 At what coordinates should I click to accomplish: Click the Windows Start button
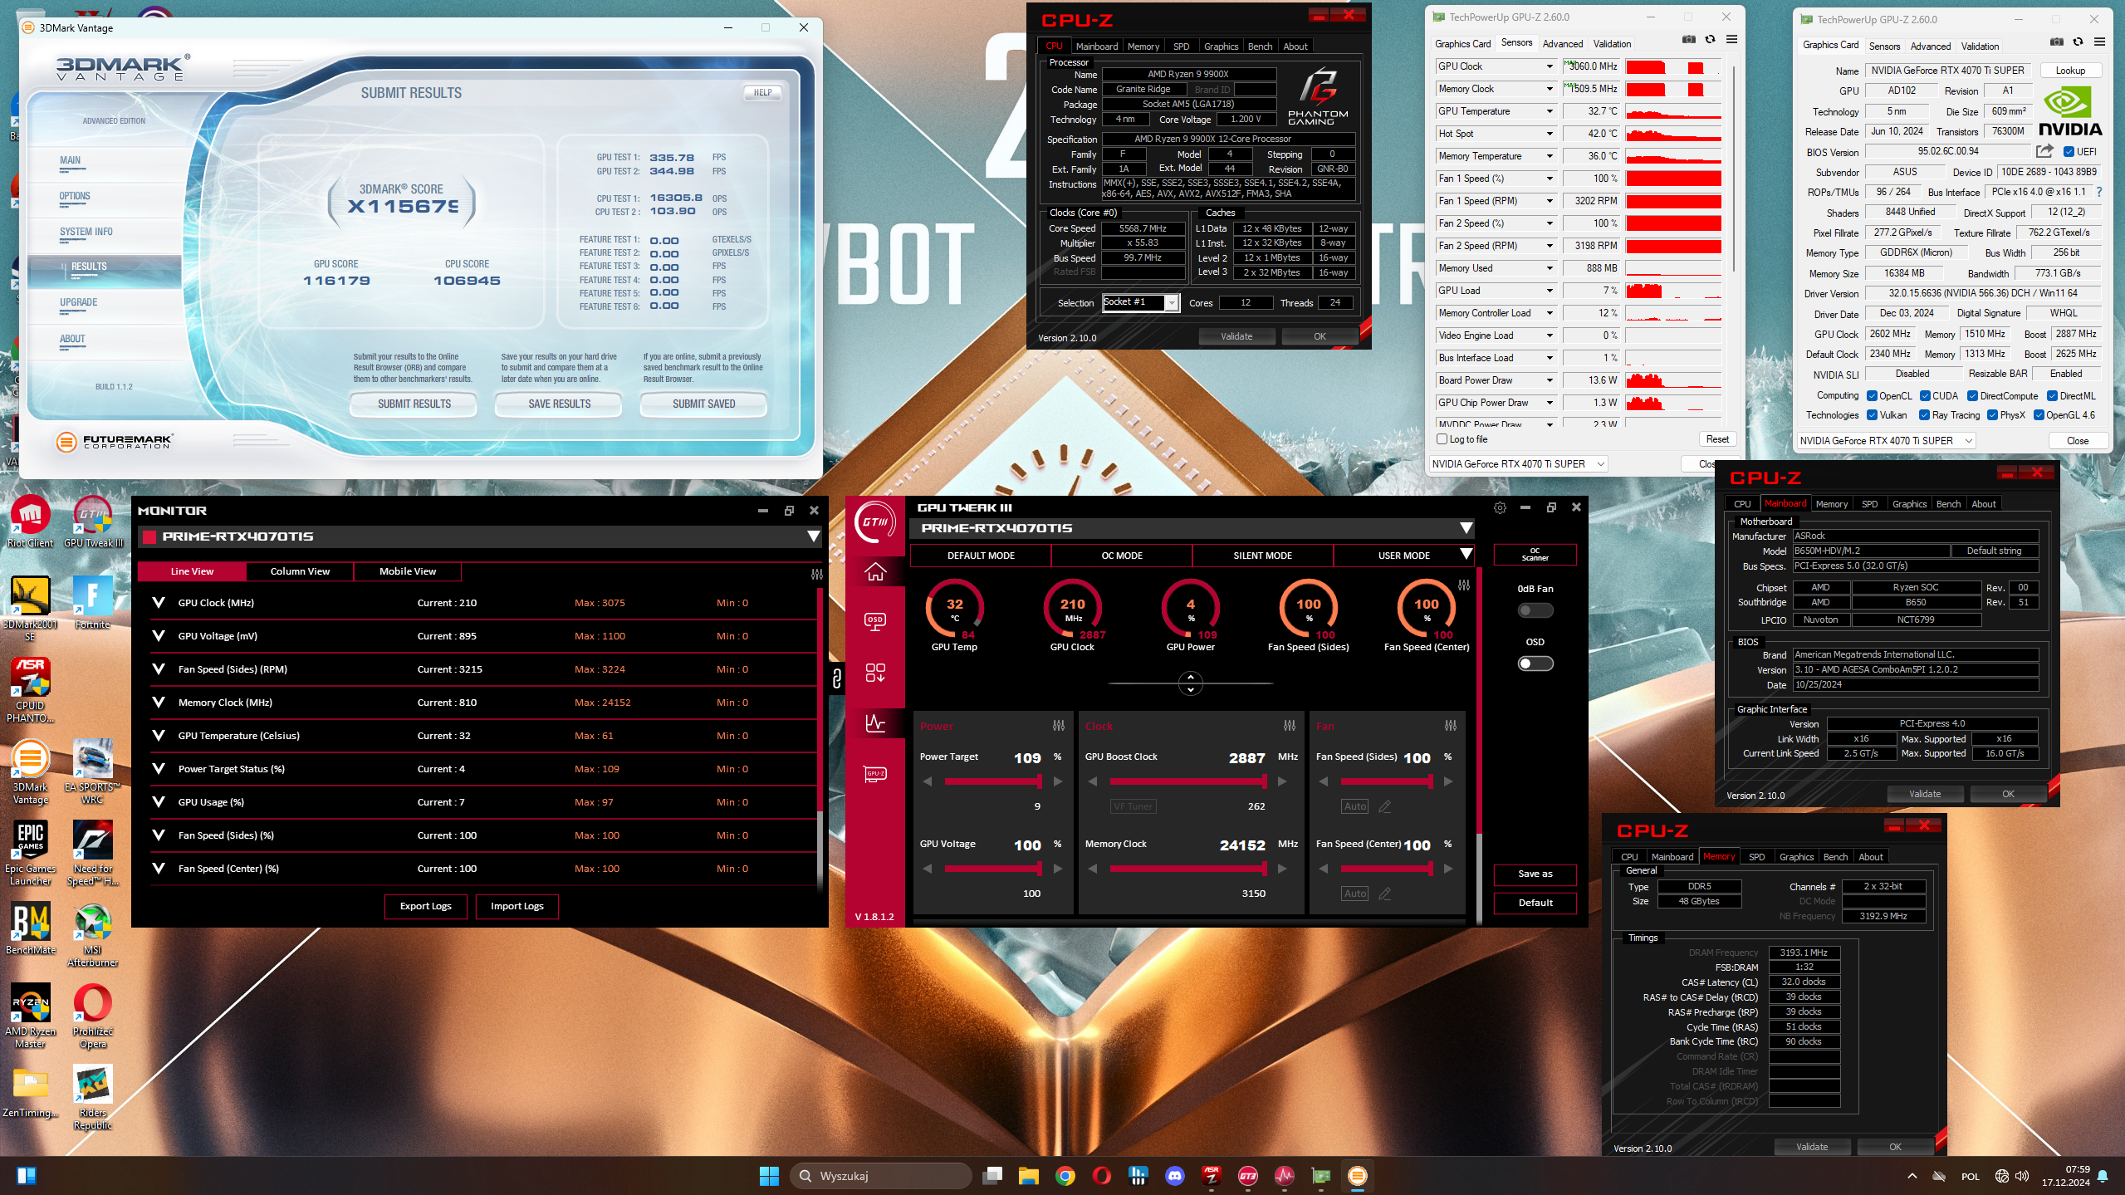coord(769,1175)
